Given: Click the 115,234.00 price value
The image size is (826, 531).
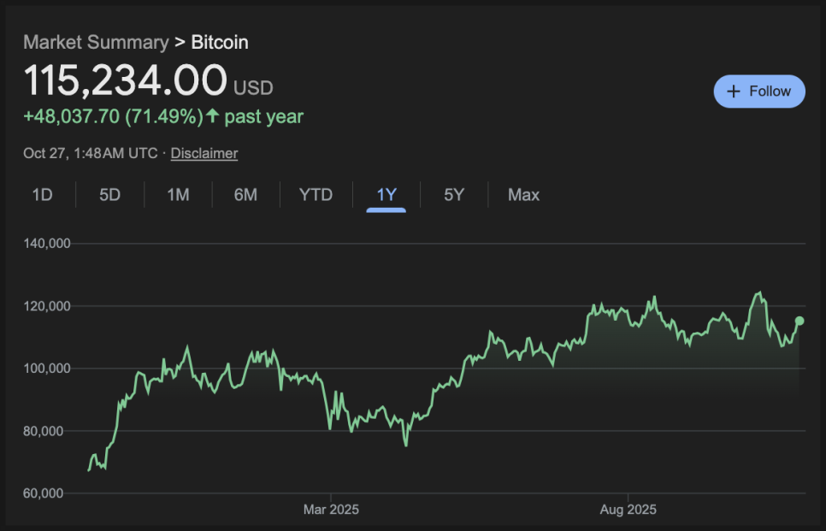Looking at the screenshot, I should (x=125, y=80).
